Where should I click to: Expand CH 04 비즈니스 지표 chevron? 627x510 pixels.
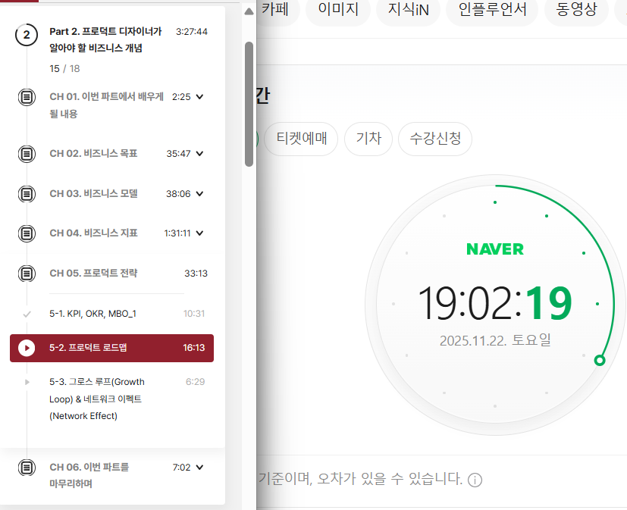(x=200, y=233)
